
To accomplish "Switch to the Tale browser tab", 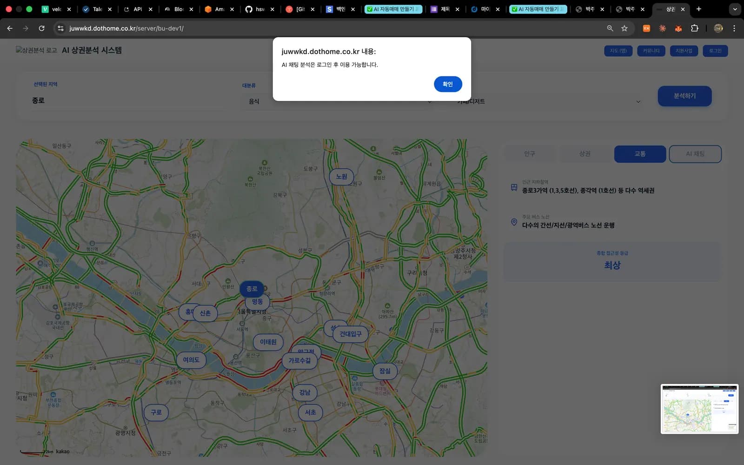I will (96, 9).
